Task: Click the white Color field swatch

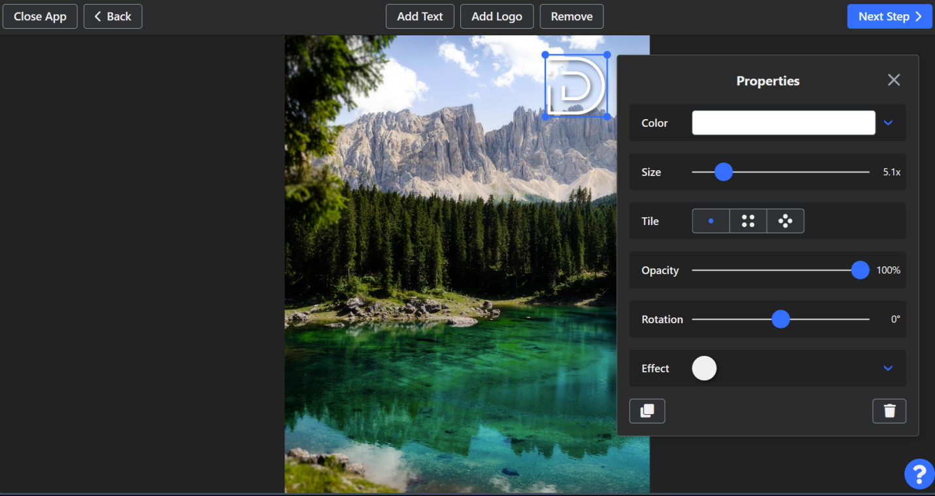Action: [x=783, y=122]
